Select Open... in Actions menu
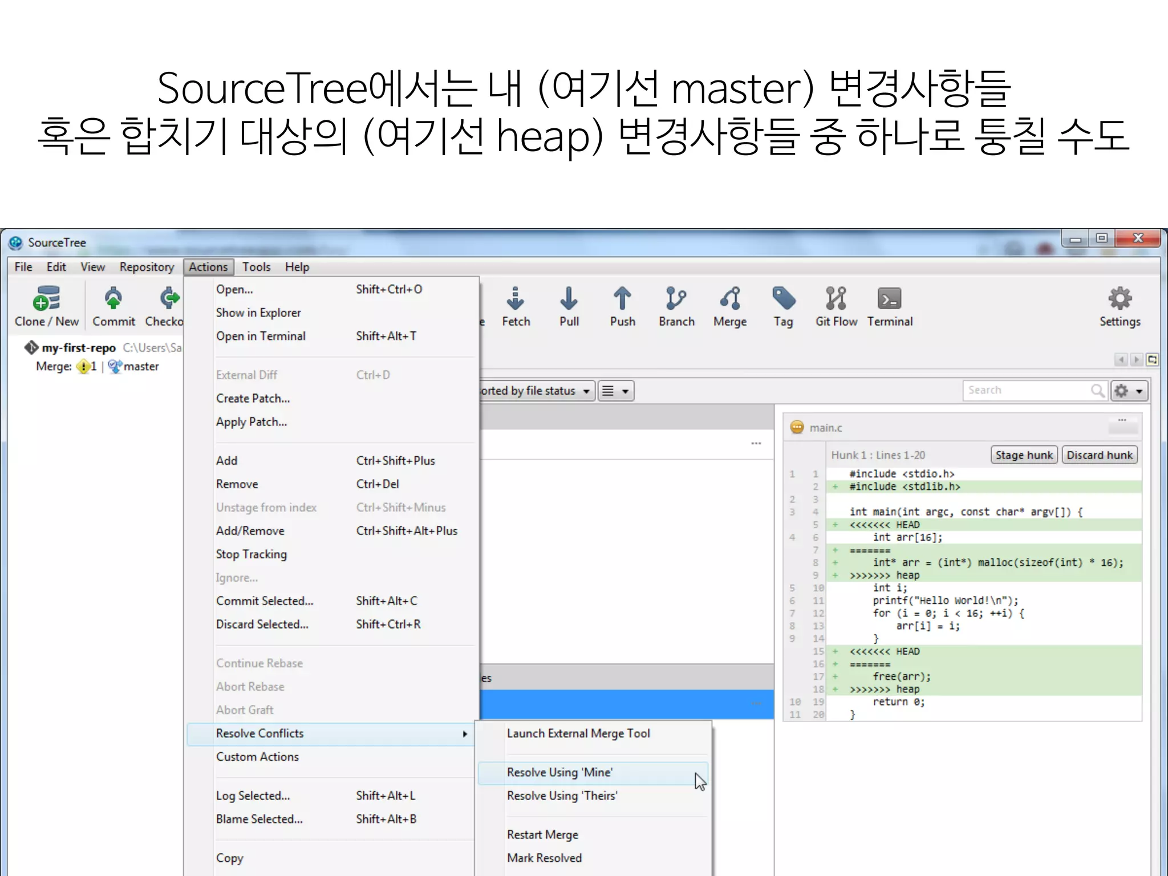Screen dimensions: 1168x876 point(332,289)
